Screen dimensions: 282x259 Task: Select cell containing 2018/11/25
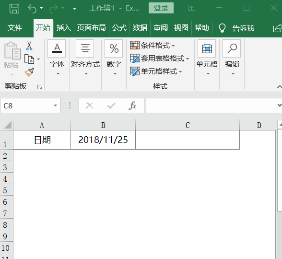point(103,140)
